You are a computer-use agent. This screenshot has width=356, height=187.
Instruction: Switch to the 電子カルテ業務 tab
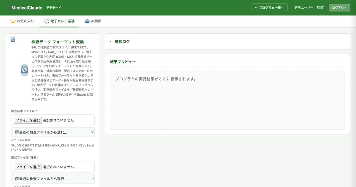tap(59, 21)
